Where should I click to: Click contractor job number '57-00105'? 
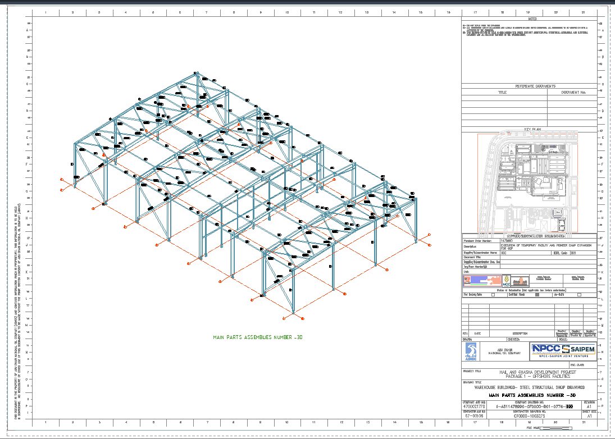coord(474,417)
